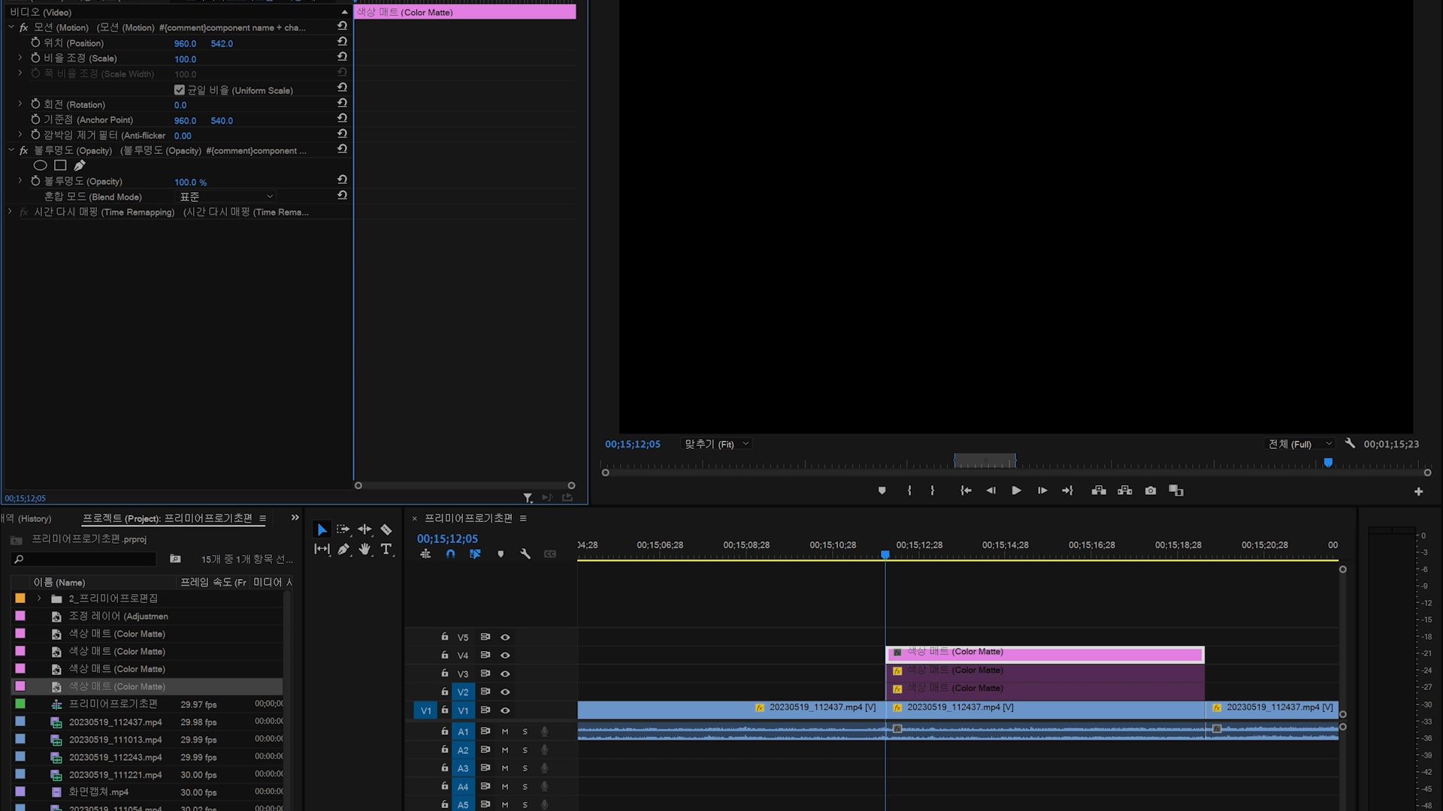This screenshot has width=1443, height=811.
Task: Uncheck the Uniform Scale checkbox
Action: click(x=179, y=90)
